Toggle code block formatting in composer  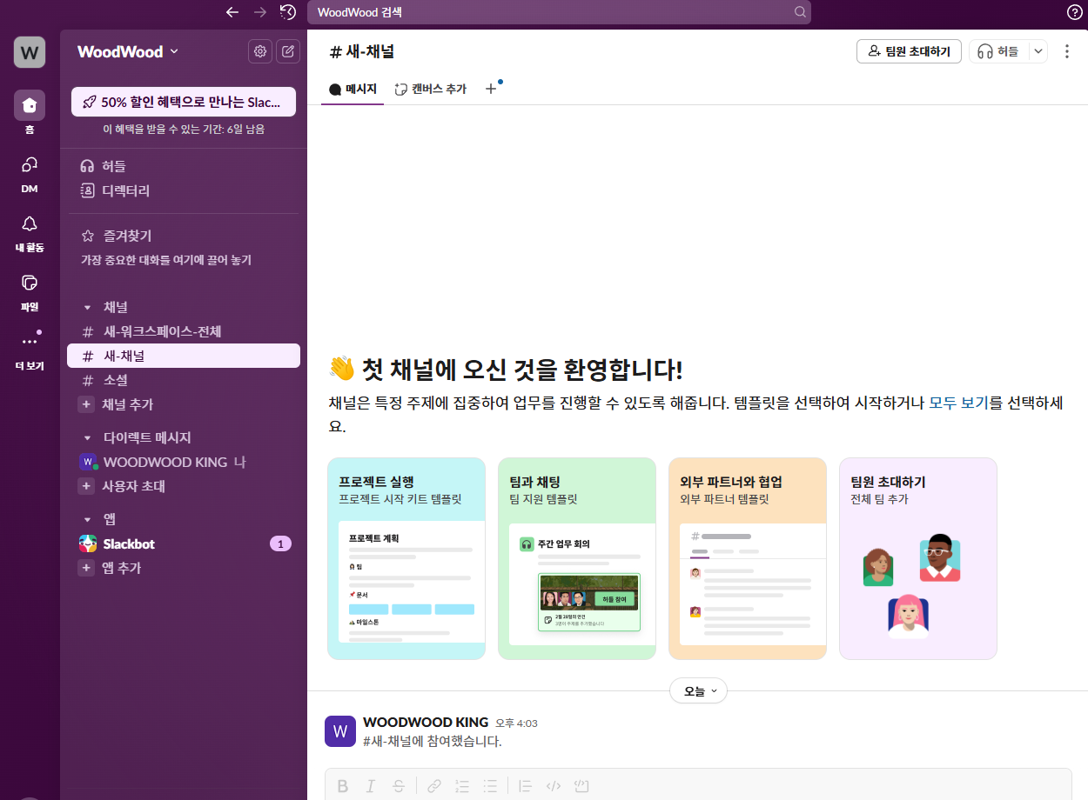tap(581, 786)
